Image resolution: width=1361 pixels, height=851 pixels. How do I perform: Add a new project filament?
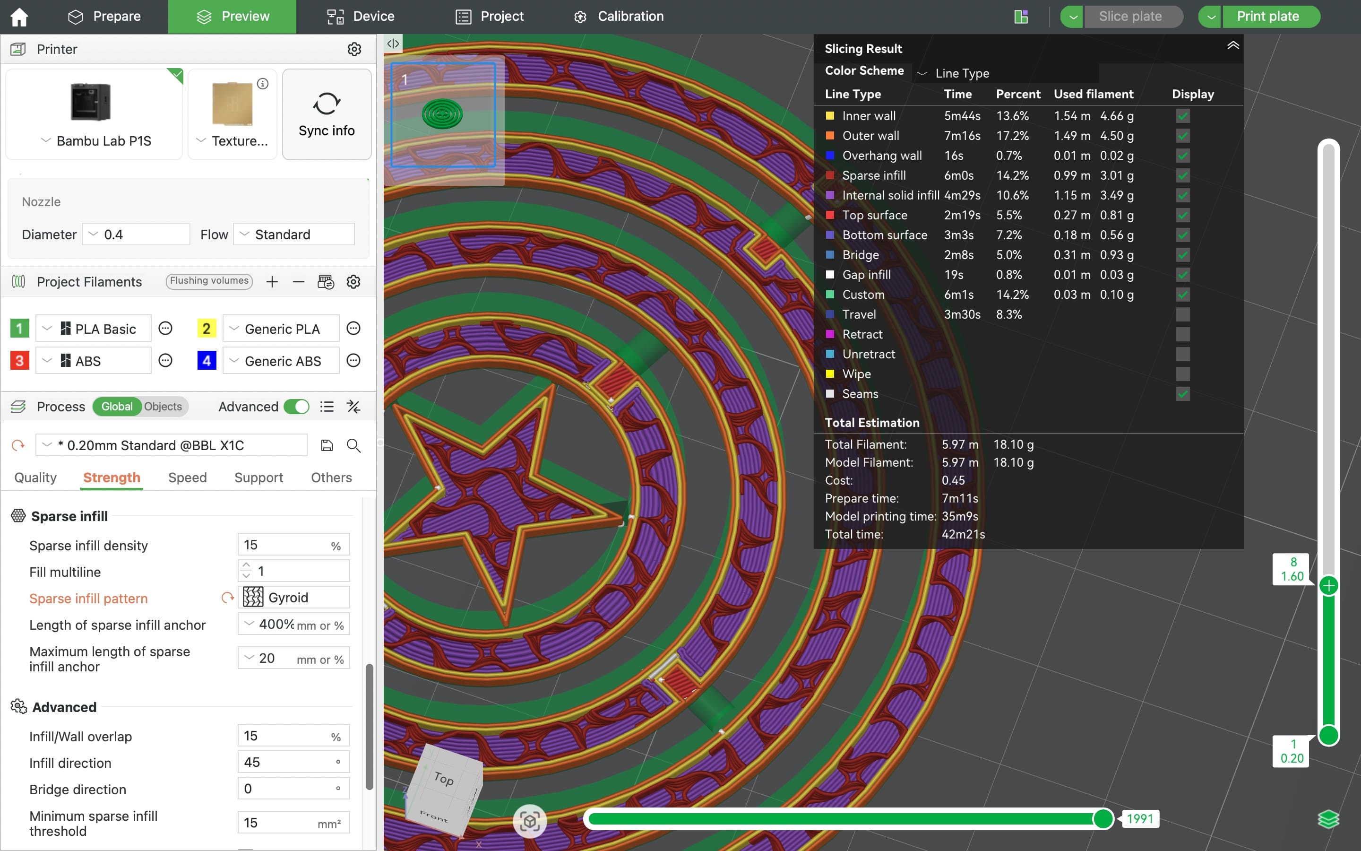pyautogui.click(x=272, y=281)
